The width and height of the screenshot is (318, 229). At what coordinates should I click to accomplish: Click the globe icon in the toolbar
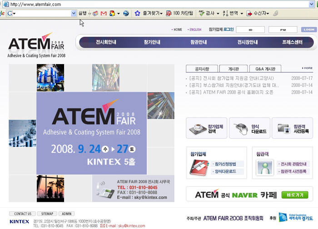pos(126,13)
